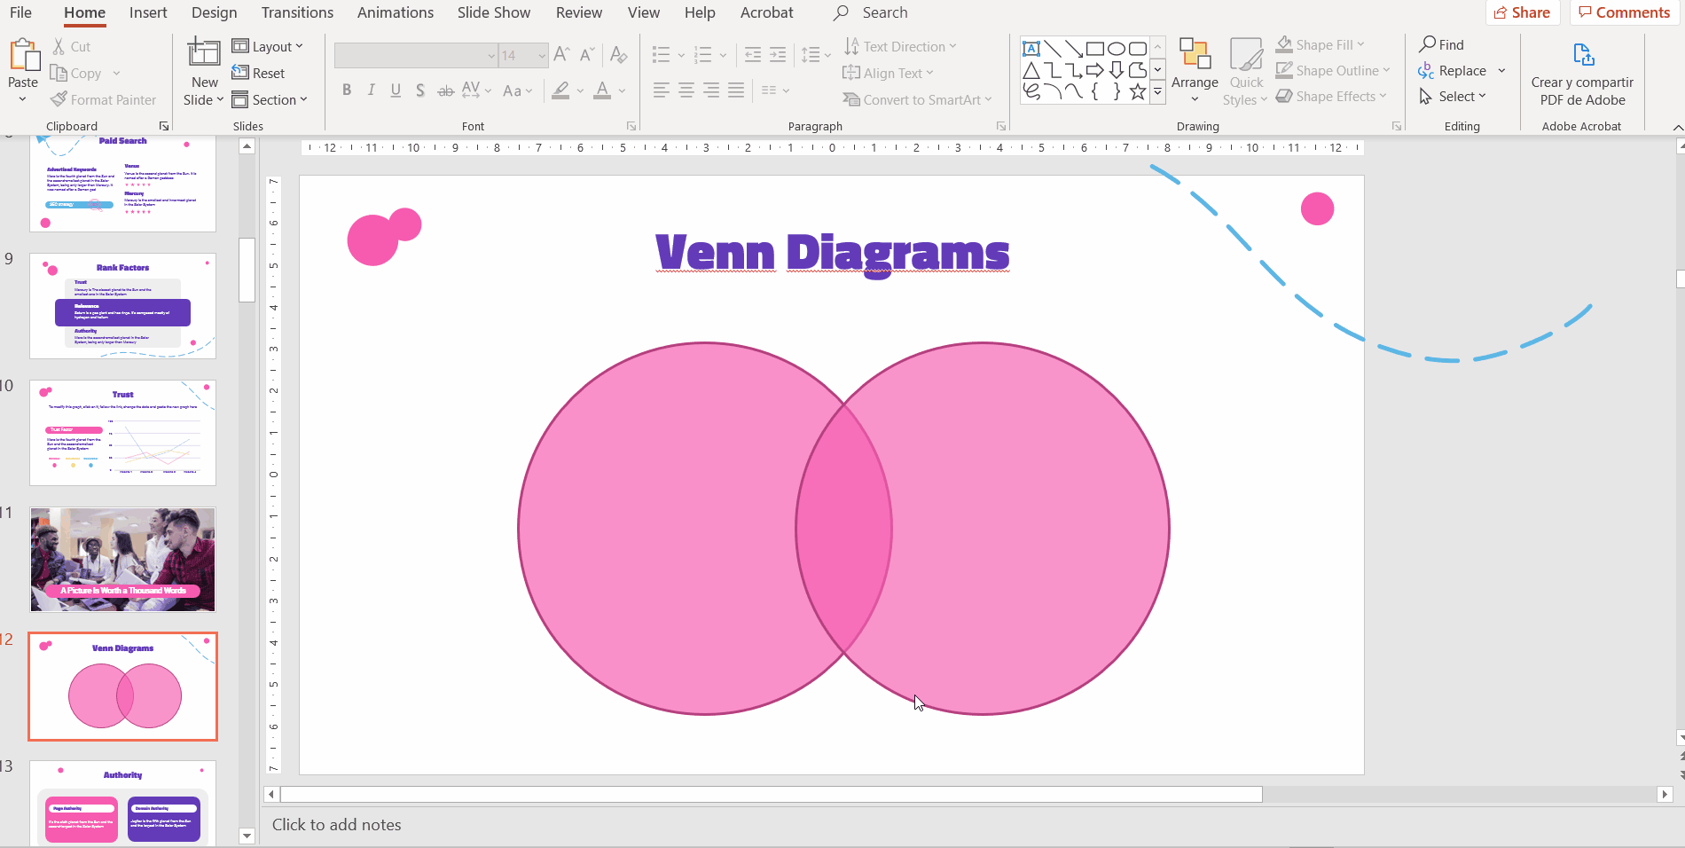
Task: Select the Text Box shape icon
Action: coord(1031,49)
